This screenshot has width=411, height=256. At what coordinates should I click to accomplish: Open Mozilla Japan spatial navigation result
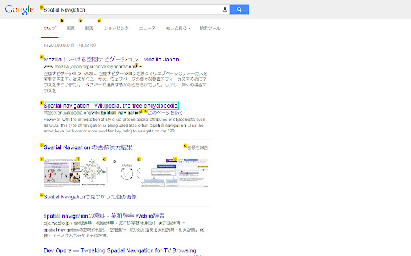(x=111, y=60)
